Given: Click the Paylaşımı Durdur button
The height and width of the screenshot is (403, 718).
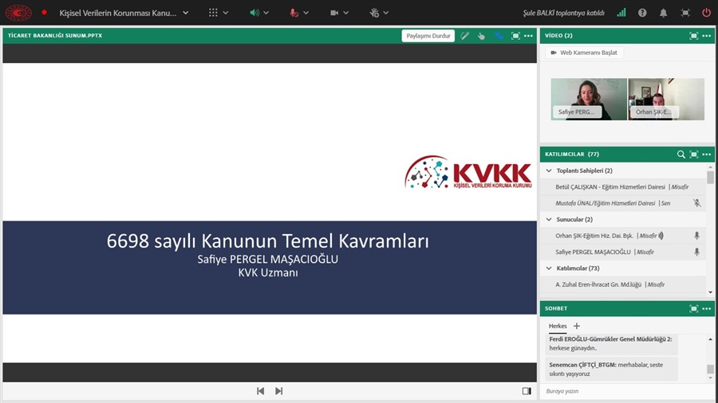Looking at the screenshot, I should [x=429, y=36].
